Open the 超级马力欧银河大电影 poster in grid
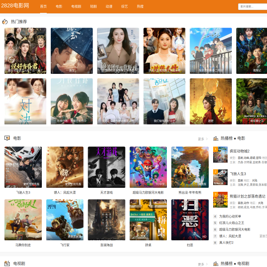The width and height of the screenshot is (267, 267). [x=148, y=167]
